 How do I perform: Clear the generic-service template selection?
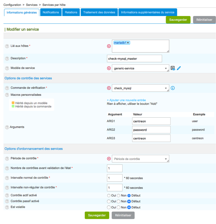coord(109,68)
